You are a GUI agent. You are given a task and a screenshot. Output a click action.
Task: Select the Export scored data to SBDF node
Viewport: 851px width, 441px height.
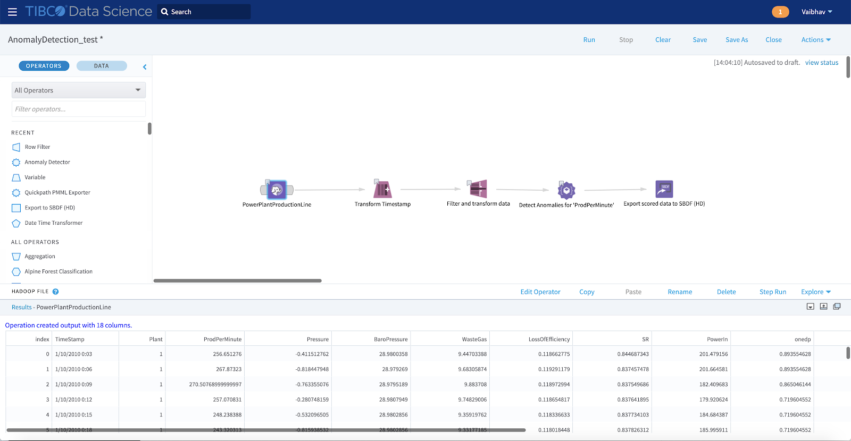tap(664, 189)
